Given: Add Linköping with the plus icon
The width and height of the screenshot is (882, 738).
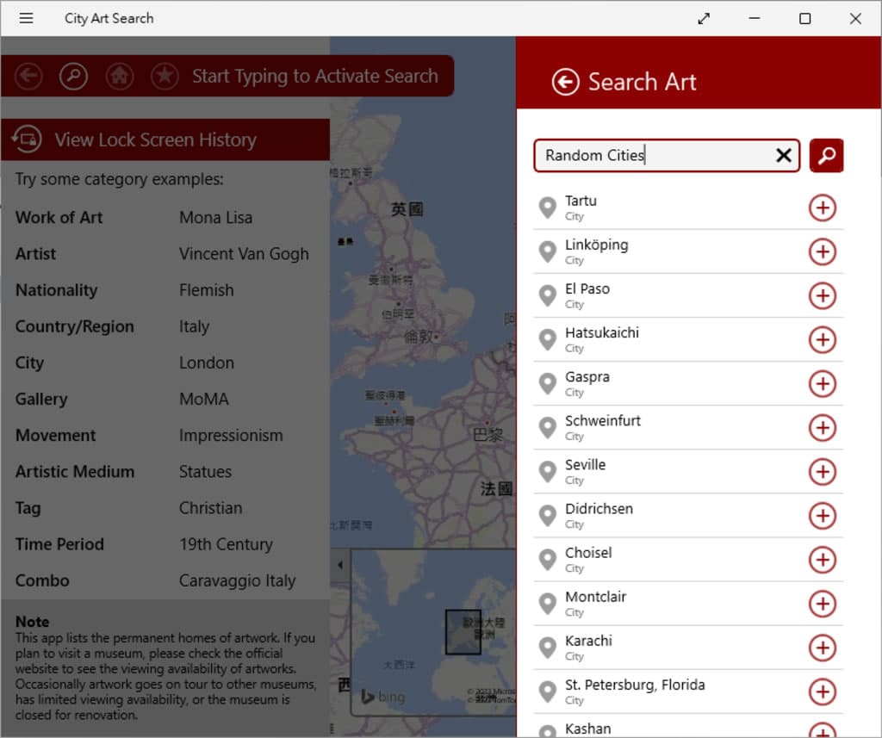Looking at the screenshot, I should [x=823, y=251].
